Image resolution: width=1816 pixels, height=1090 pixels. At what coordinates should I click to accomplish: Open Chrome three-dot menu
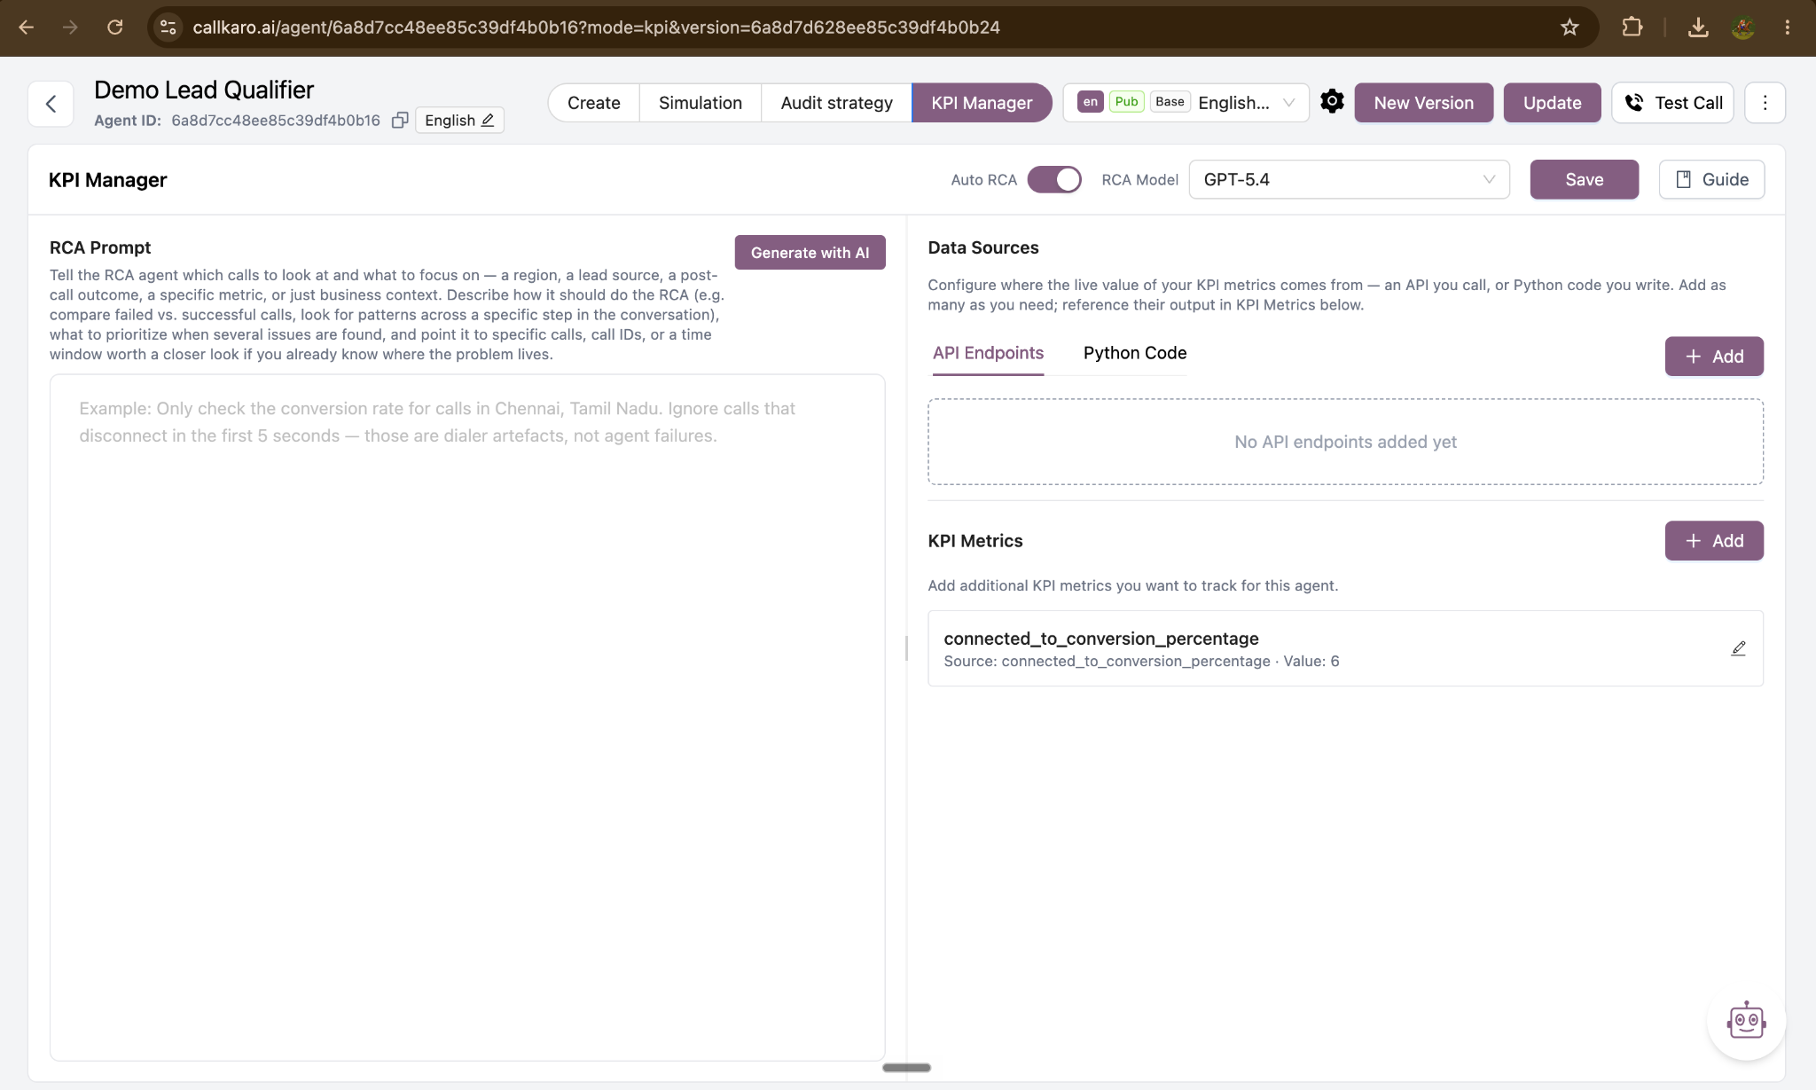click(1787, 27)
